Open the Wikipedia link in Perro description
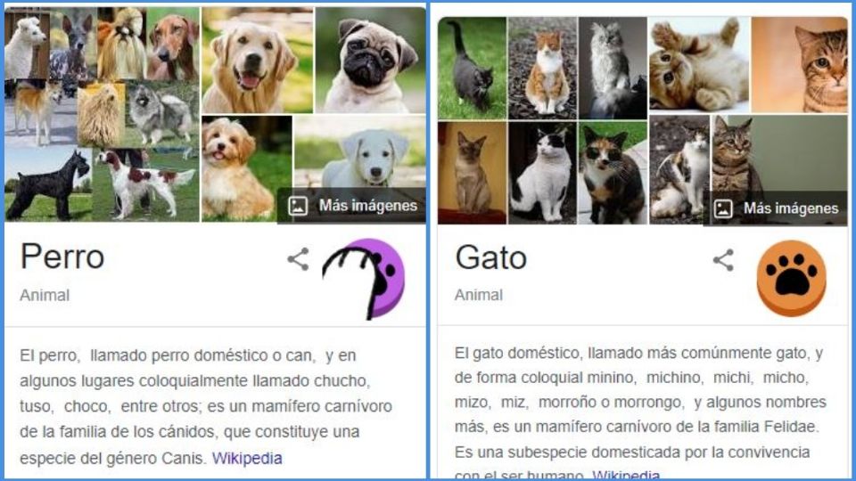856x481 pixels. click(x=247, y=458)
